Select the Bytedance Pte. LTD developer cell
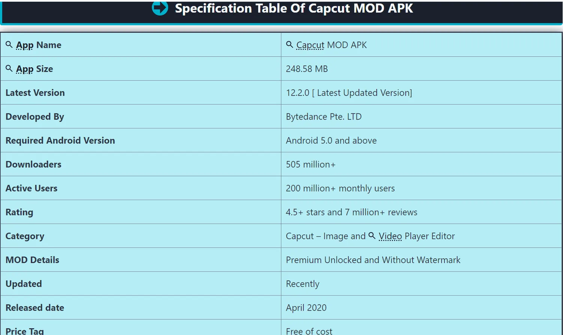Screen dimensions: 563x335 point(421,117)
